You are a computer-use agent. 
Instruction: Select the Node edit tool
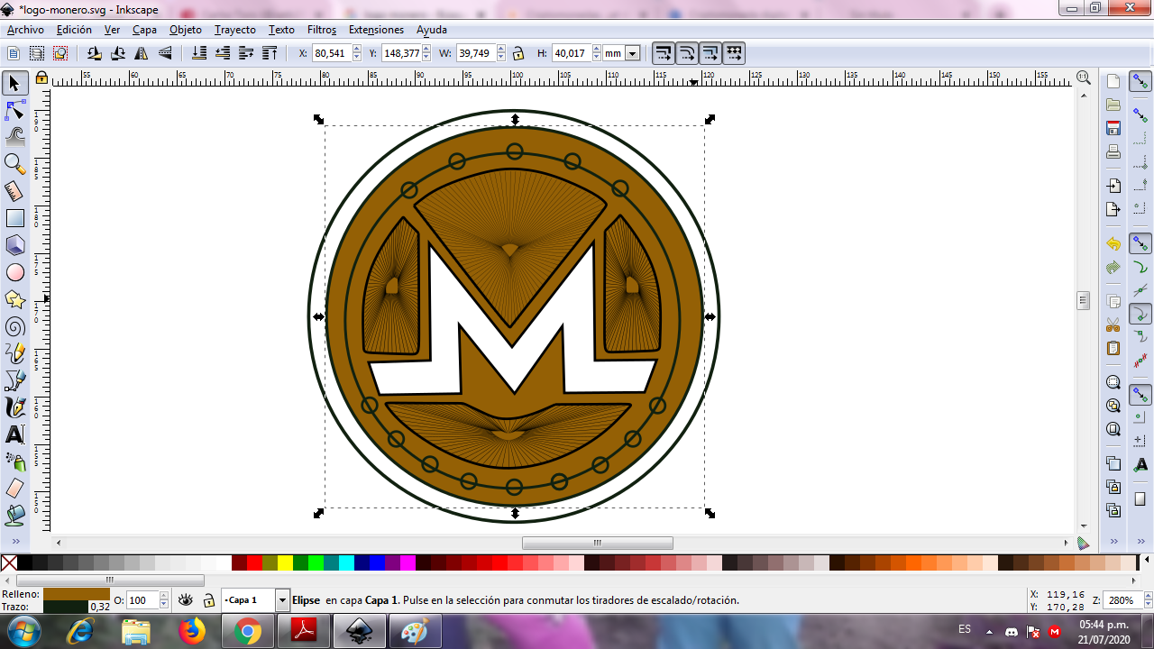14,111
